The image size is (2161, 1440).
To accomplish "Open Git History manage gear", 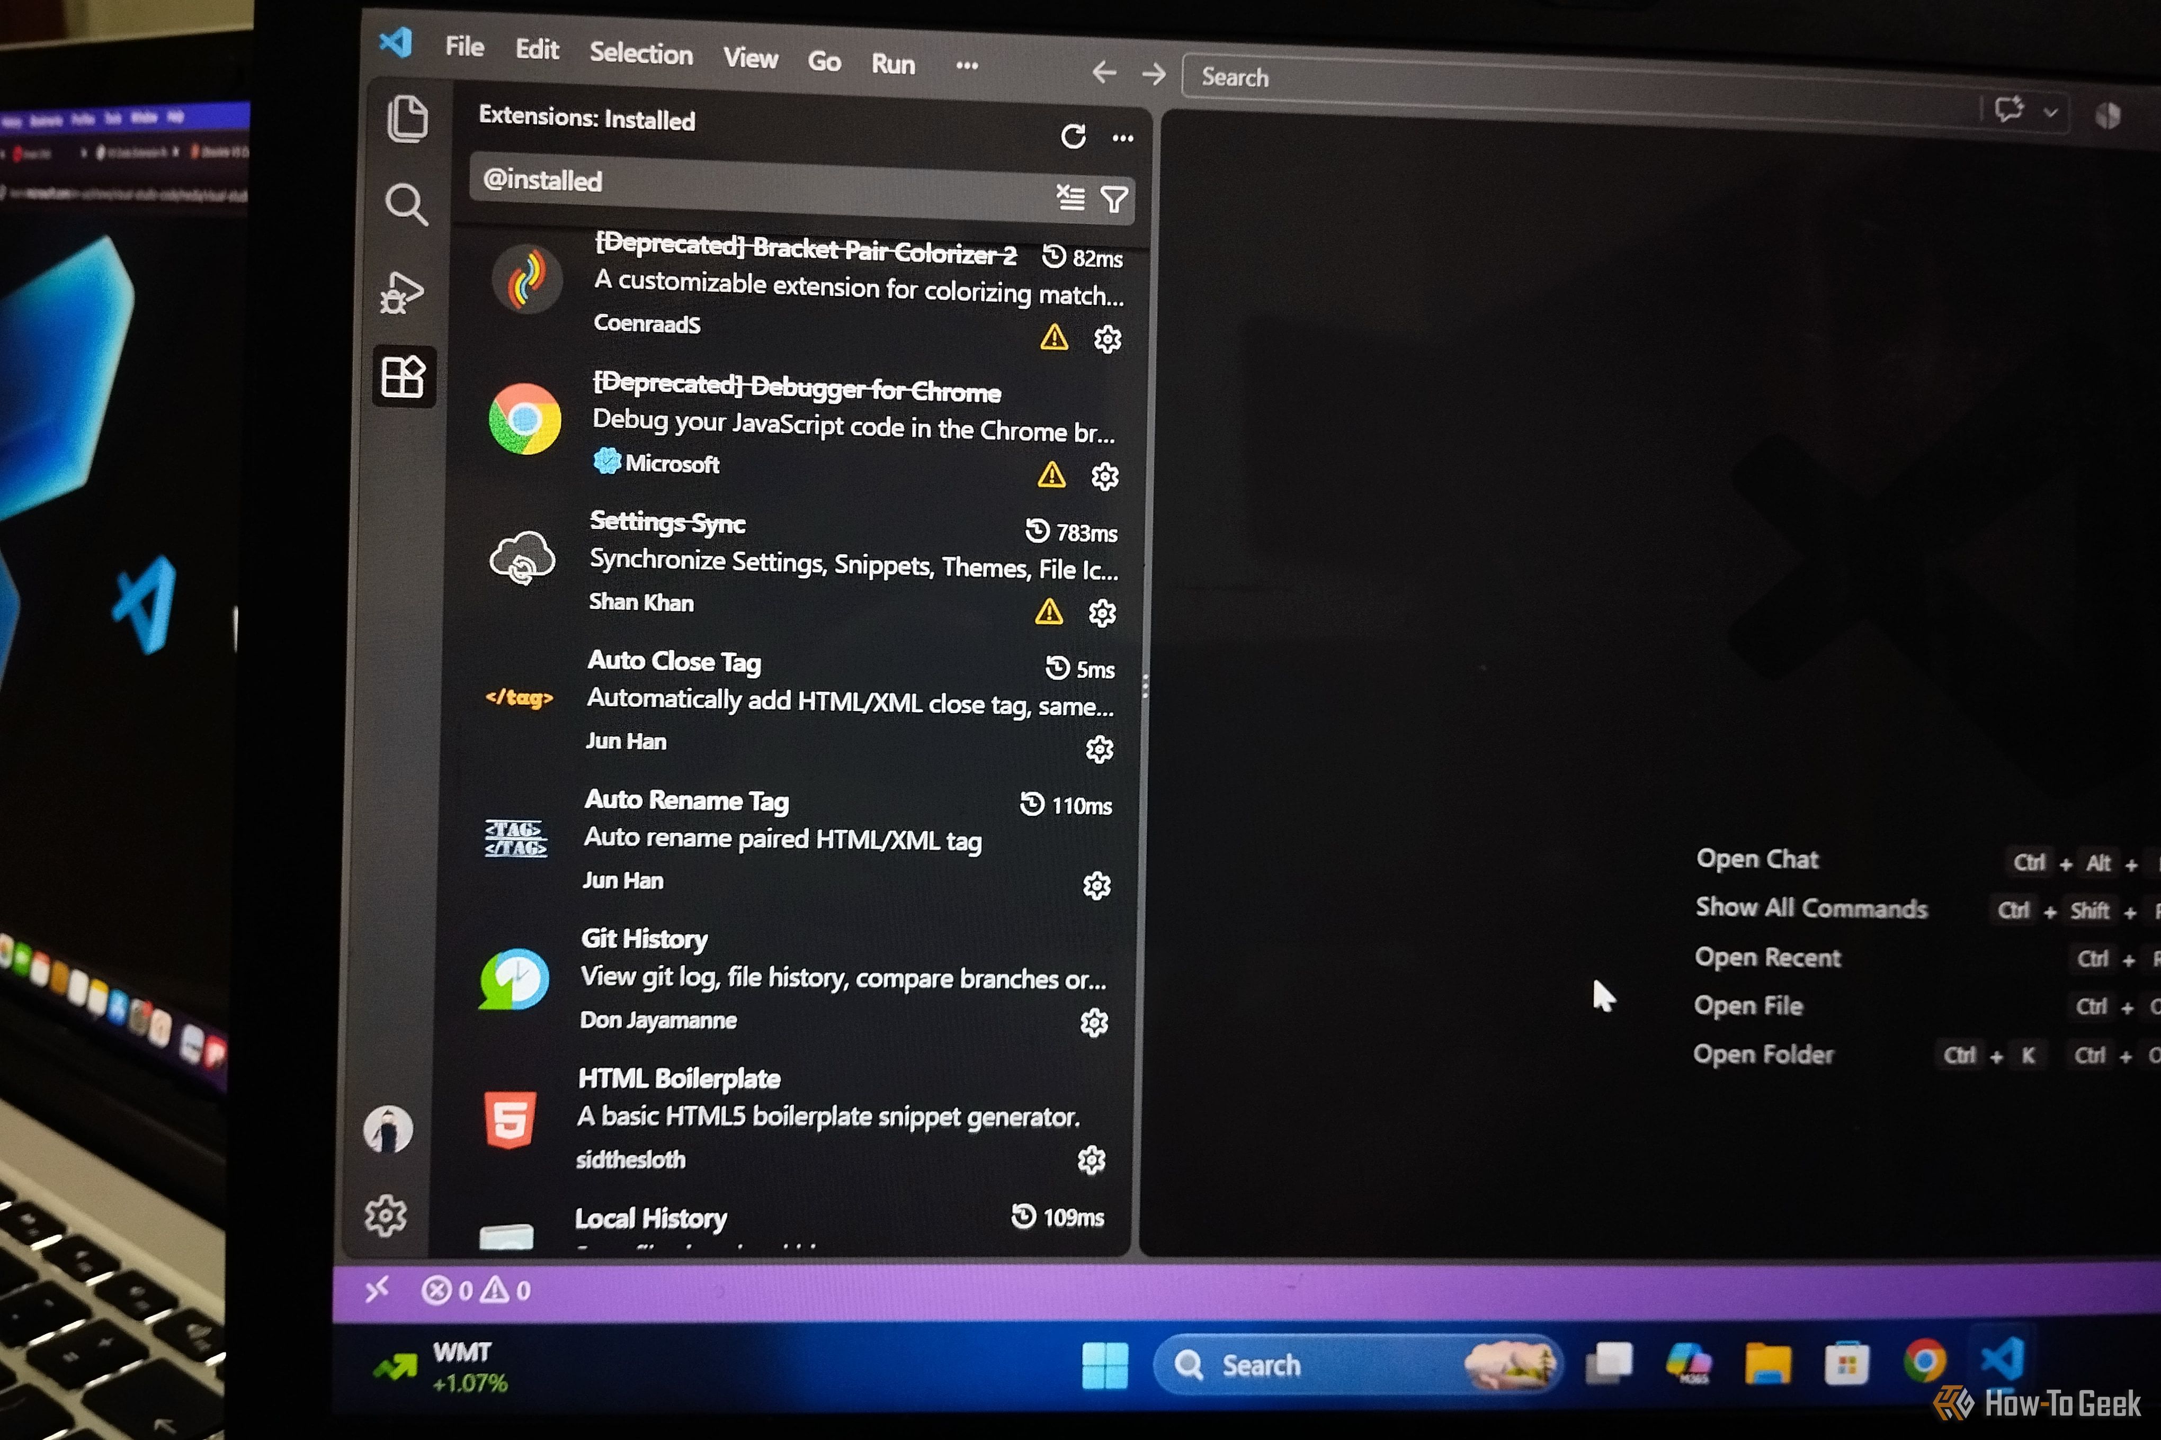I will 1093,1023.
